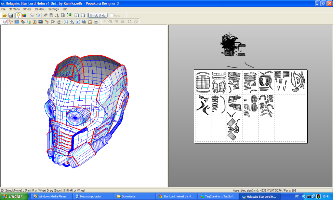Viewport: 333px width, 200px height.
Task: Expand hidden tray icons with the arrow
Action: pos(304,196)
